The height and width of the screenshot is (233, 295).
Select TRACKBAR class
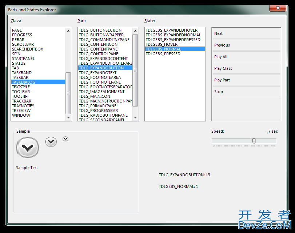click(39, 101)
